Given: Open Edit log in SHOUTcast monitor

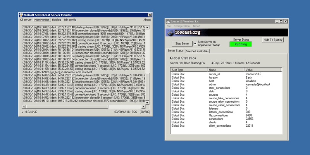Looking at the screenshot, I should coord(57,20).
